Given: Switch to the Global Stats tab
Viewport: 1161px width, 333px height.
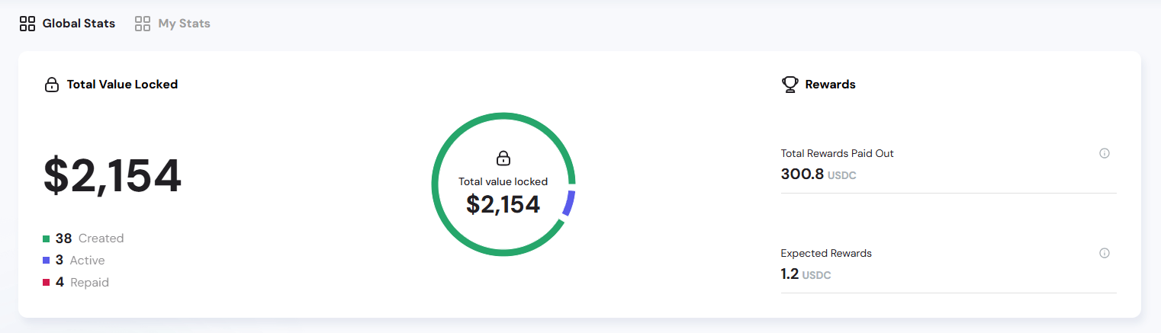Looking at the screenshot, I should coord(79,24).
